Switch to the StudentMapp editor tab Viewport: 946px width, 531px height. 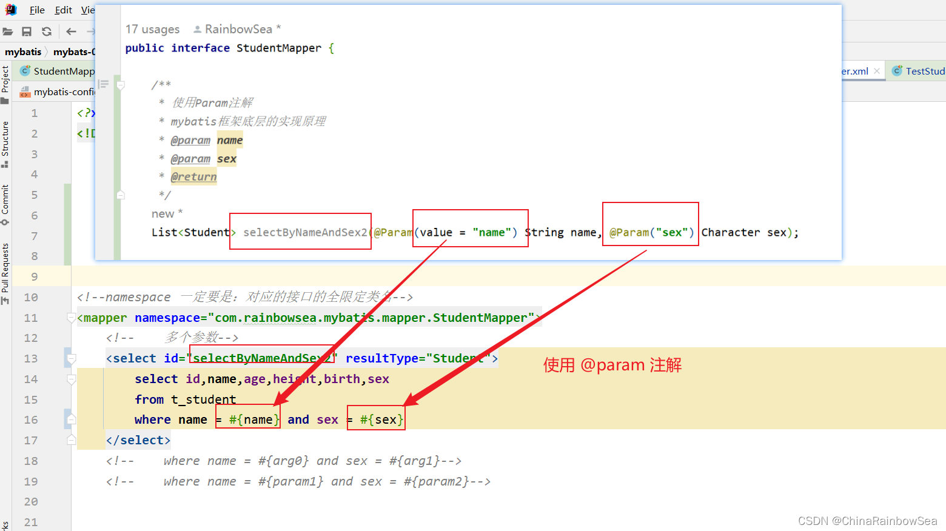[x=64, y=71]
